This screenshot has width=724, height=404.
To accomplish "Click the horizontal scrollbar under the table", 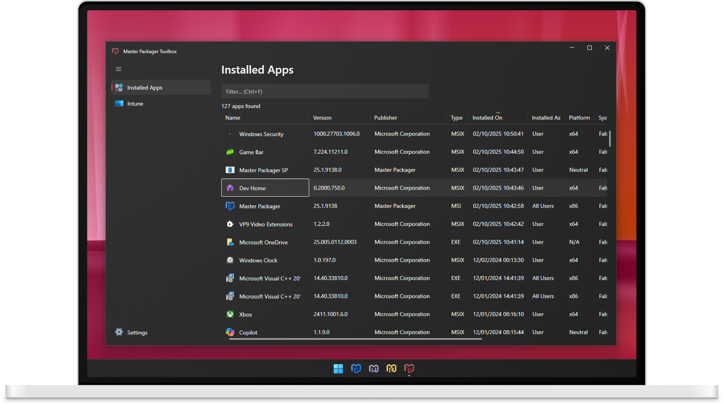I will (355, 339).
